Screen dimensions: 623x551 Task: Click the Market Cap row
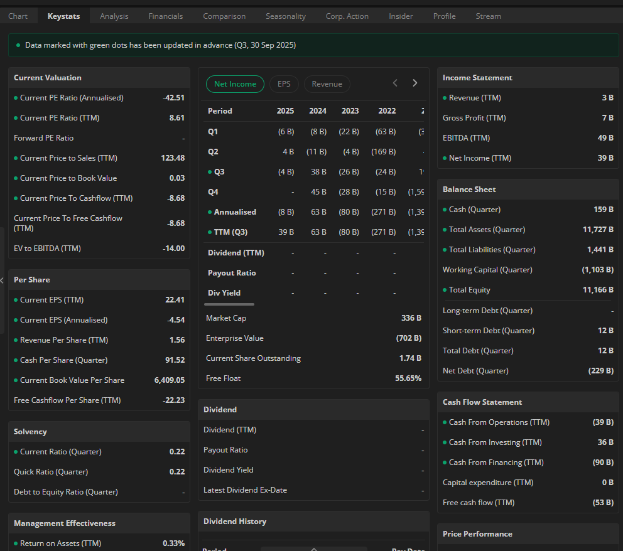click(x=313, y=318)
